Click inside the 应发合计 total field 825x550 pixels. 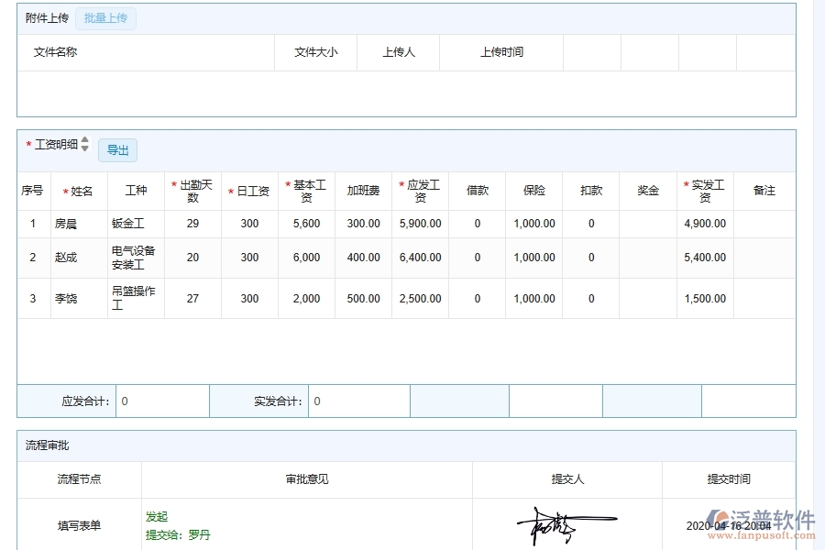pos(162,401)
